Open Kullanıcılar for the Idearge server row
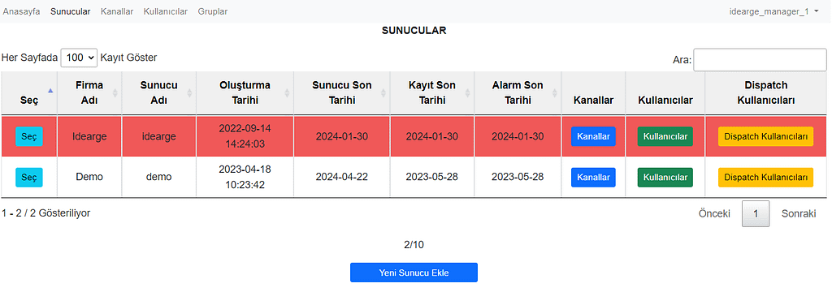The image size is (832, 292). tap(665, 136)
